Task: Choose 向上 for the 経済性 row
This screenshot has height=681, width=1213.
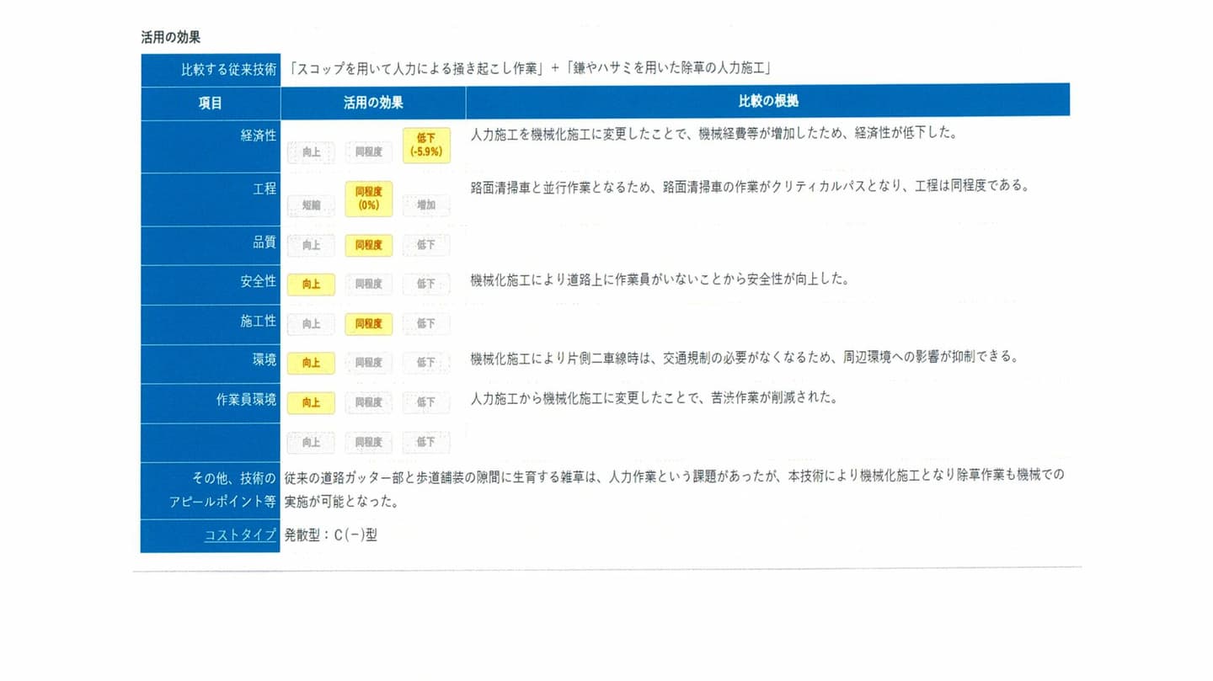Action: [x=311, y=152]
